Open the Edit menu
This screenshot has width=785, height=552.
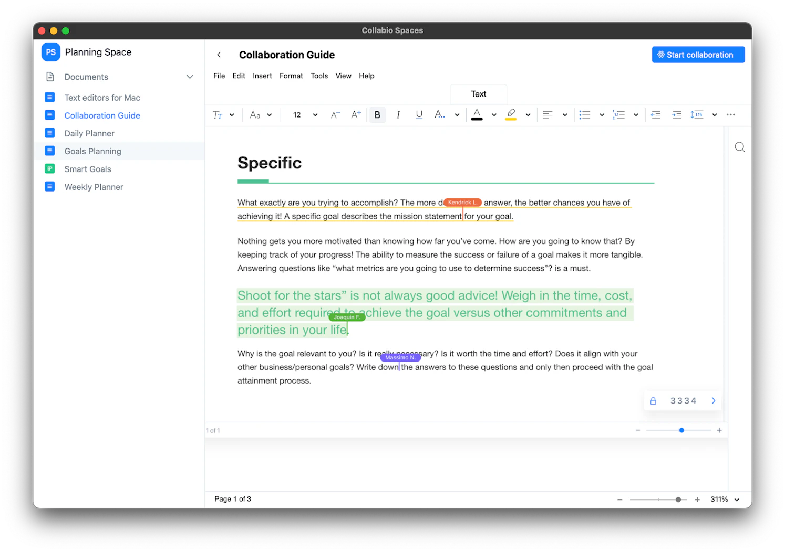click(x=239, y=76)
